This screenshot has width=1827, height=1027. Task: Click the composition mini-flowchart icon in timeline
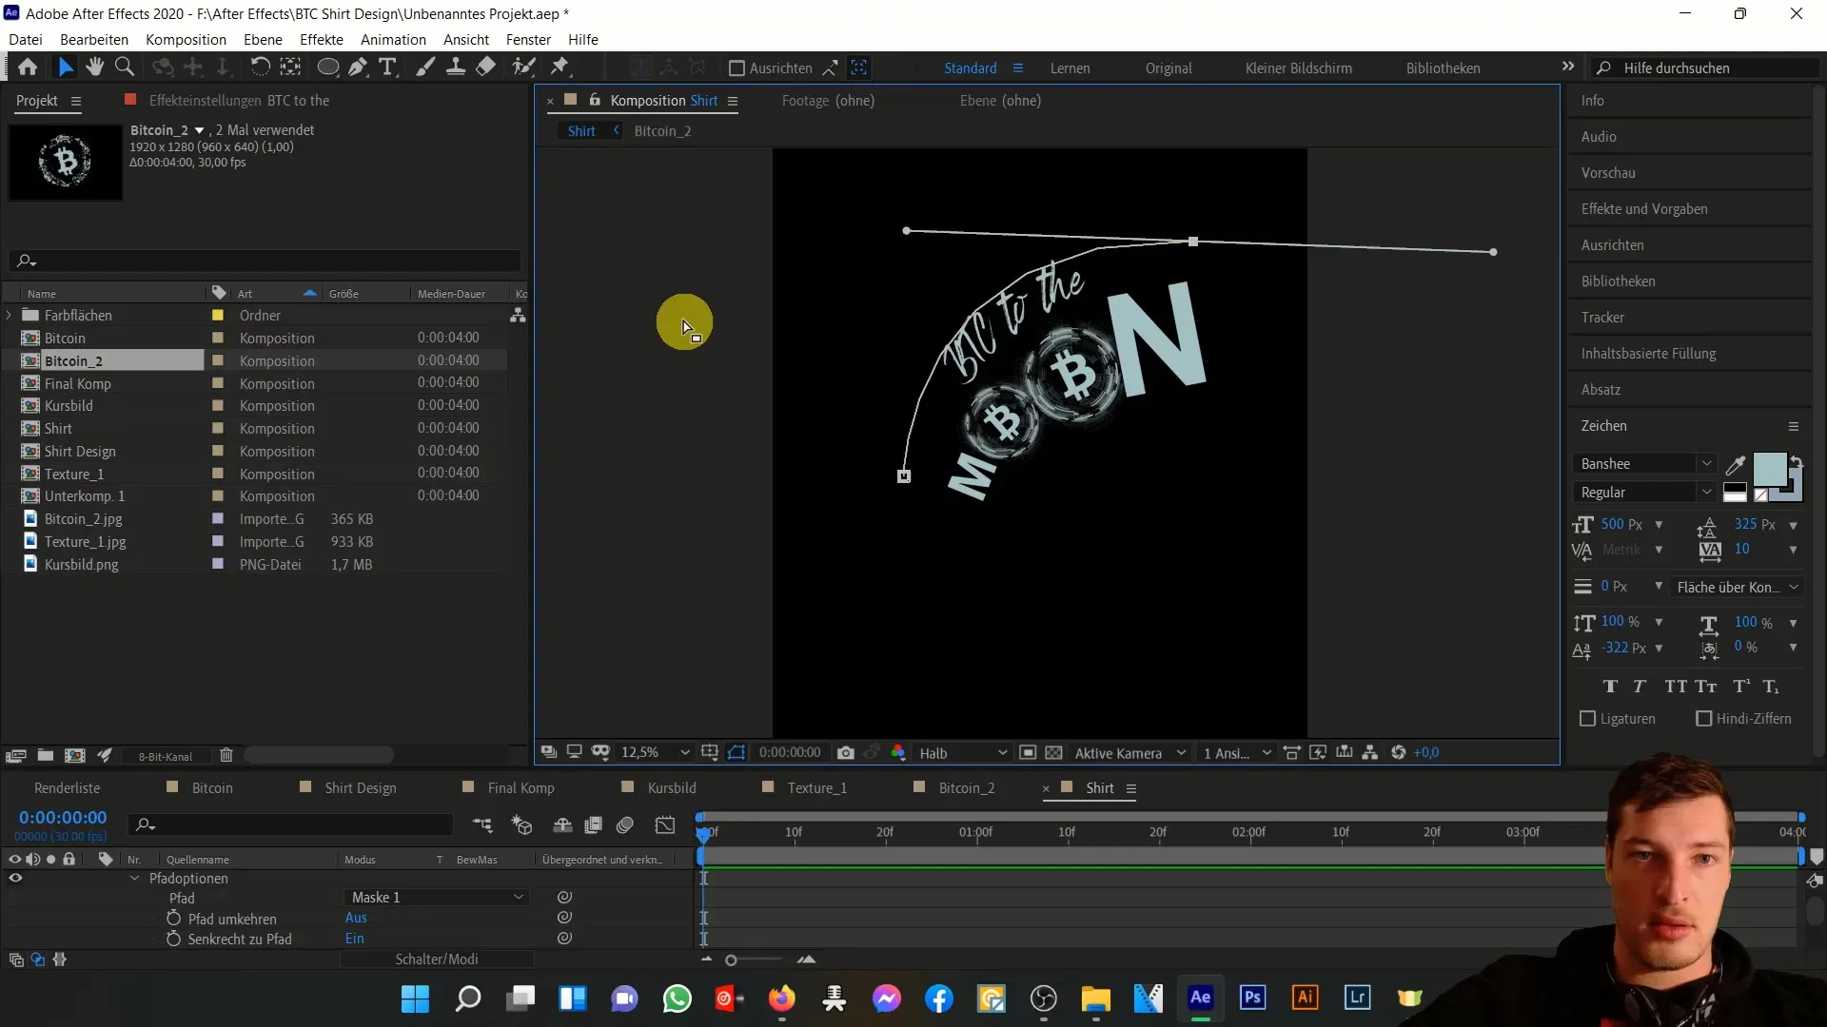[x=482, y=824]
